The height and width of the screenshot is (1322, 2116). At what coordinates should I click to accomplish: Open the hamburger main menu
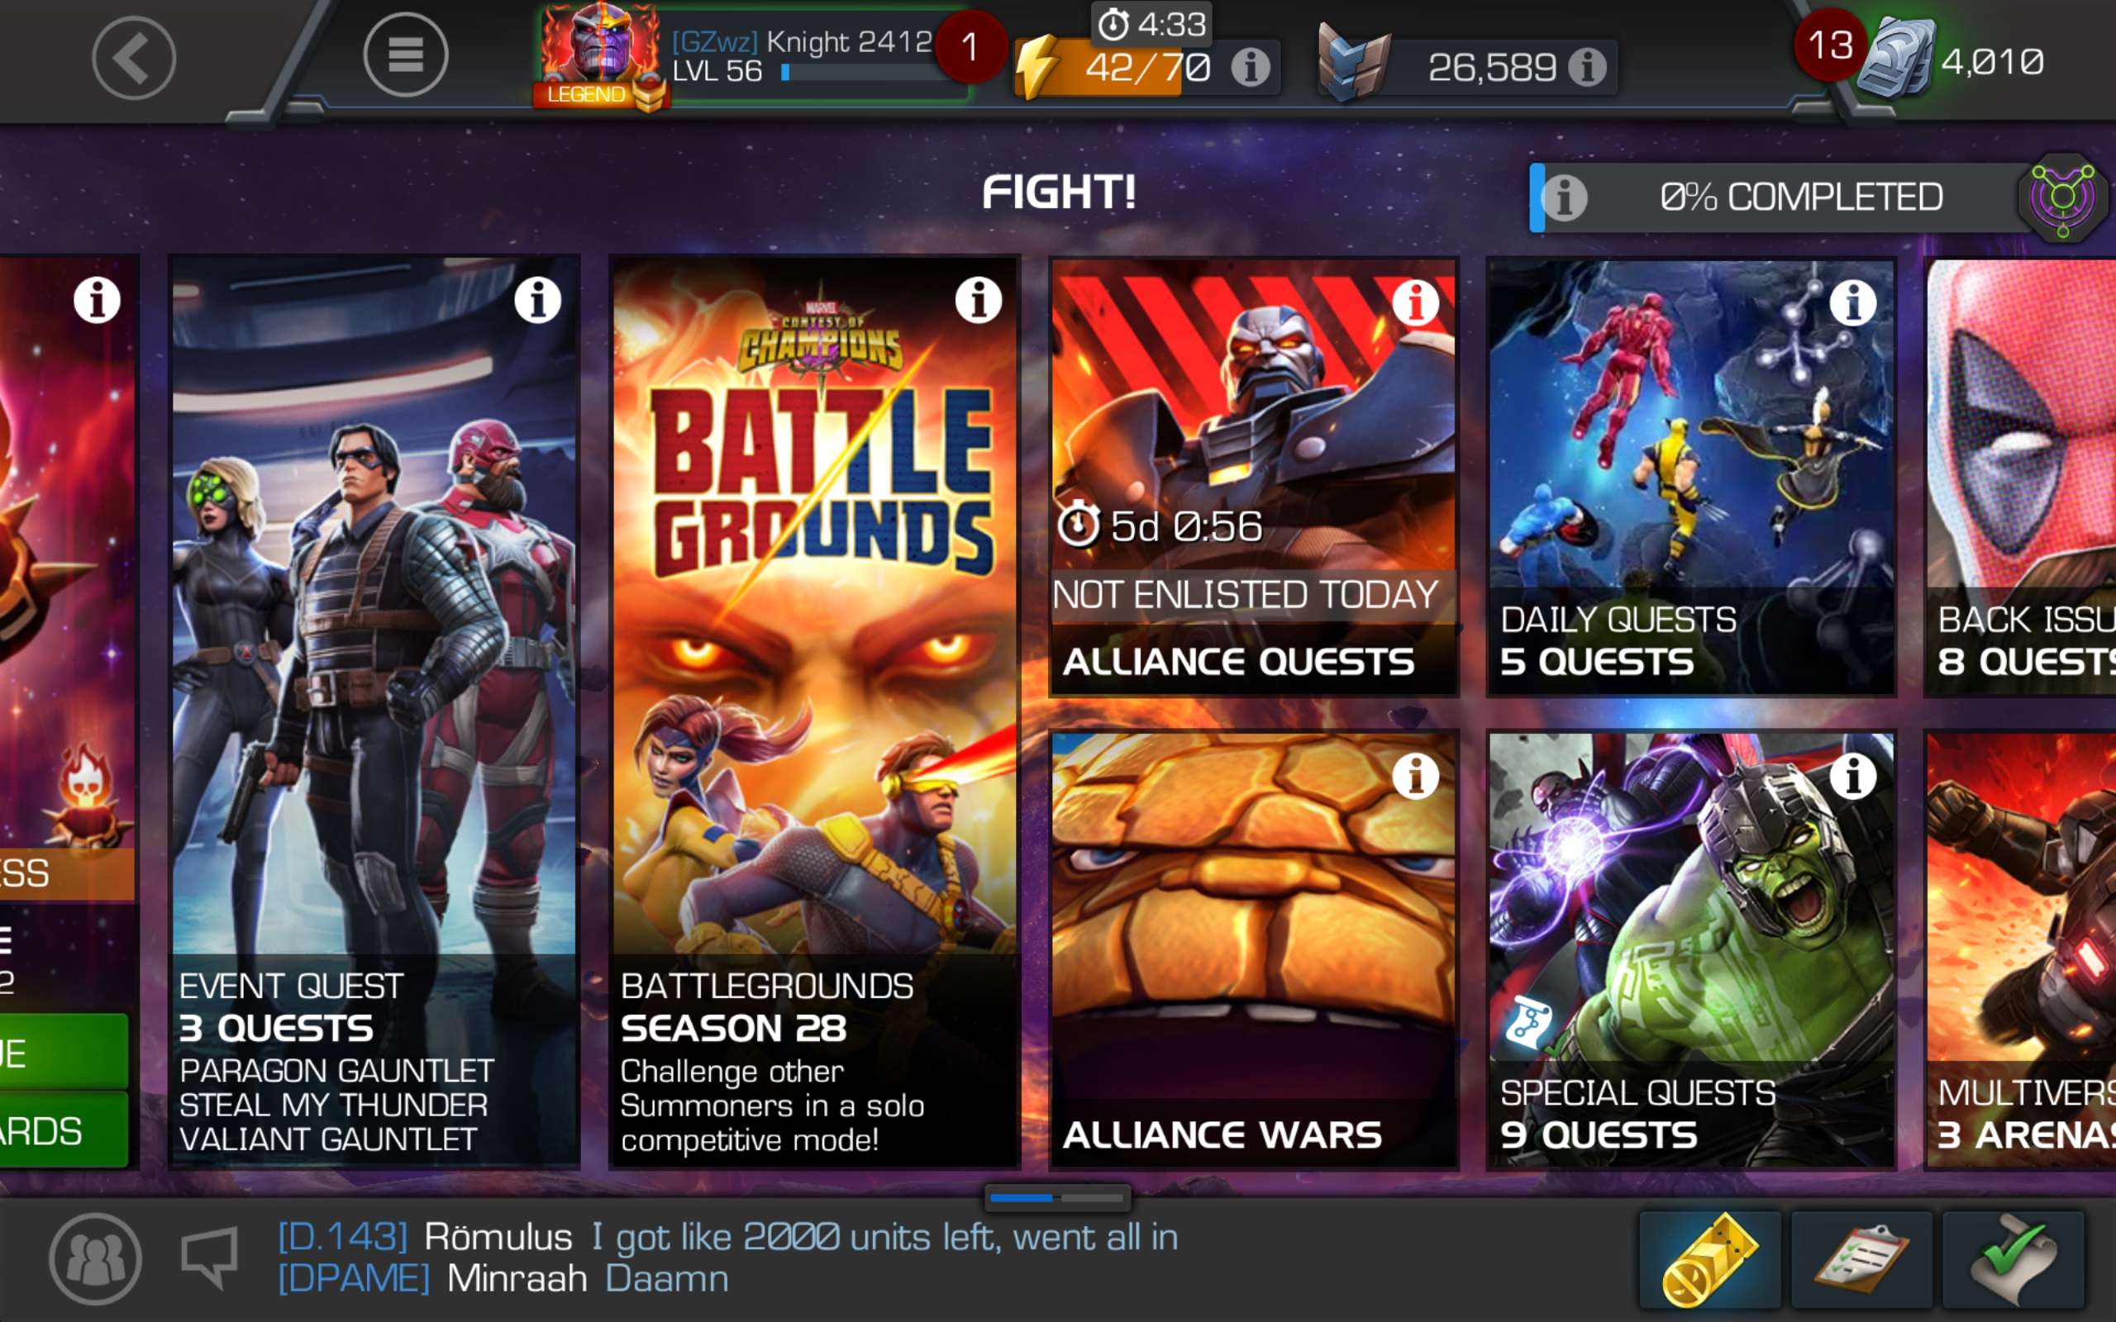pos(405,55)
